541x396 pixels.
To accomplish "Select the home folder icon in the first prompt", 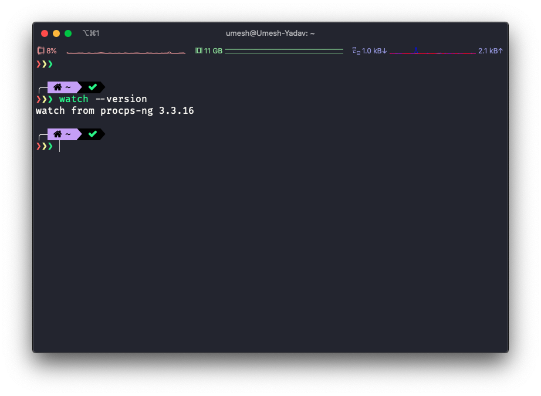I will click(58, 87).
